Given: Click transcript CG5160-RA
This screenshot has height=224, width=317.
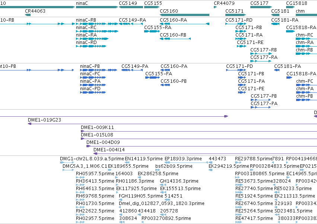Looking at the screenshot, I should pyautogui.click(x=185, y=24).
